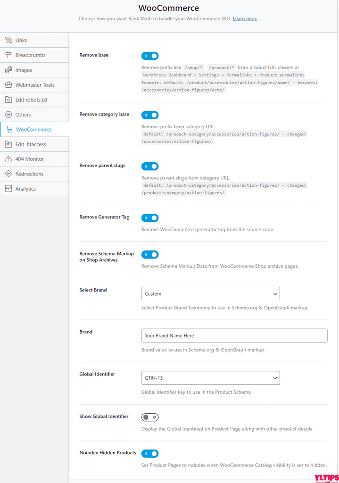Turn off Remove category base switch
Viewport: 339px width, 483px height.
point(150,115)
